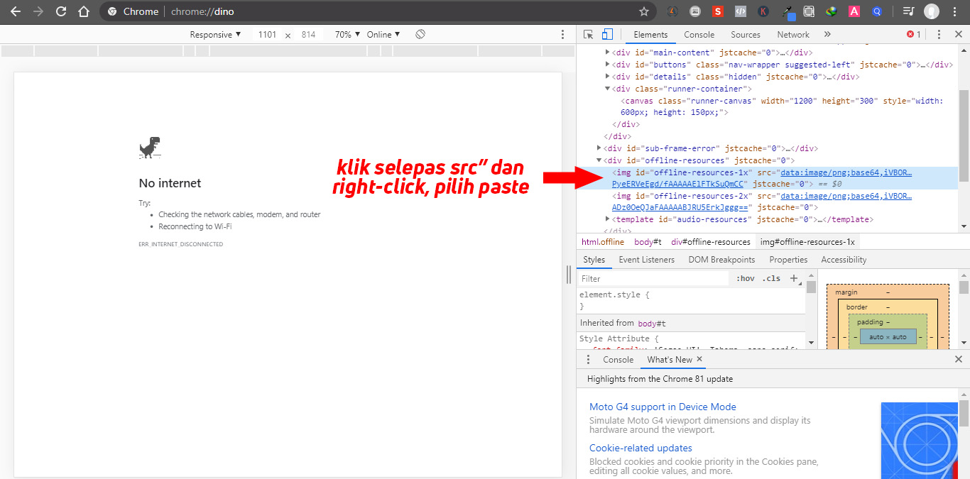Switch to the Sources tab

[746, 34]
